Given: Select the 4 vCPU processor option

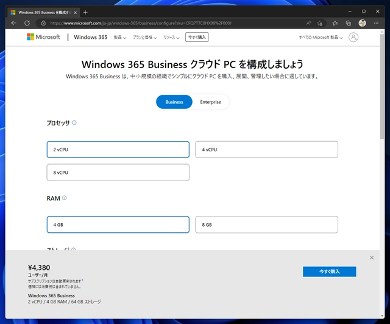Looking at the screenshot, I should tap(266, 150).
